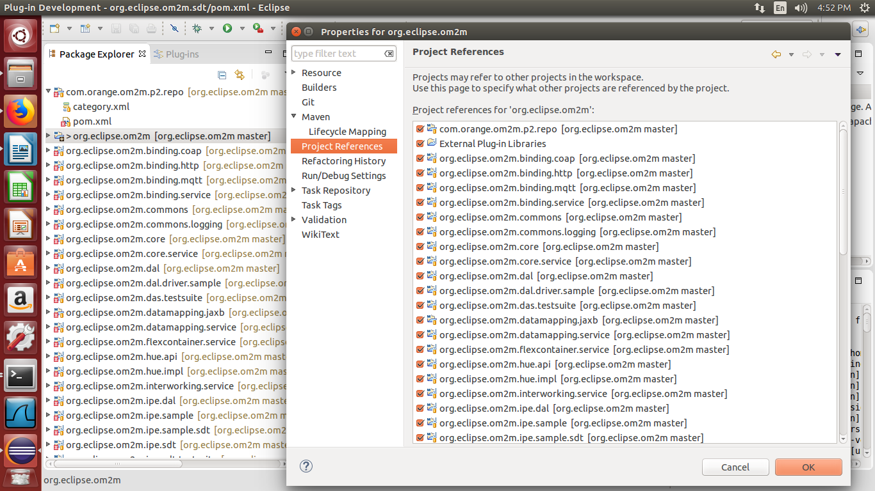875x491 pixels.
Task: Open the Files manager in the launcher
Action: [x=21, y=72]
